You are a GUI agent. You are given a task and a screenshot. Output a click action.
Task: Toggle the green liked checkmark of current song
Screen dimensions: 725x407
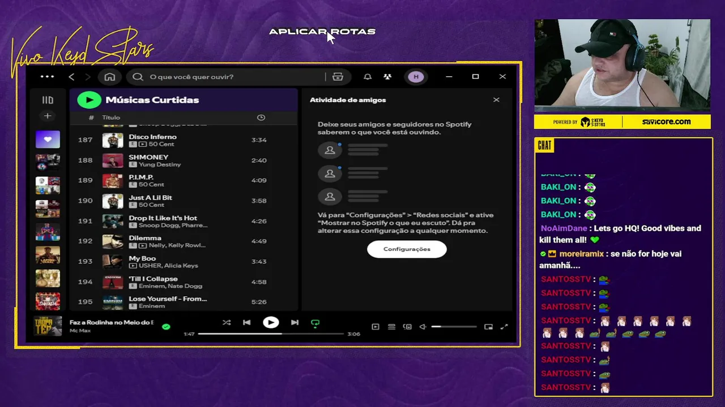166,327
